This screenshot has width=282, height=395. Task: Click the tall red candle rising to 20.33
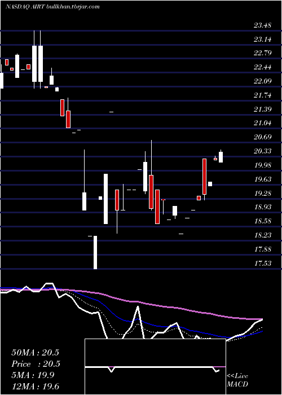(204, 177)
